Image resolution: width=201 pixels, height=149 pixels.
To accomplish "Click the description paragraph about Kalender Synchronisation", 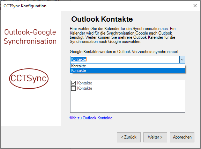I will [122, 35].
